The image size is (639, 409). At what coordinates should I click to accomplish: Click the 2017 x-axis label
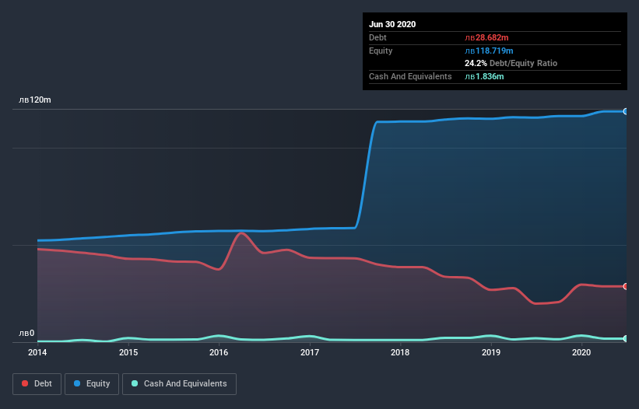[x=310, y=352]
